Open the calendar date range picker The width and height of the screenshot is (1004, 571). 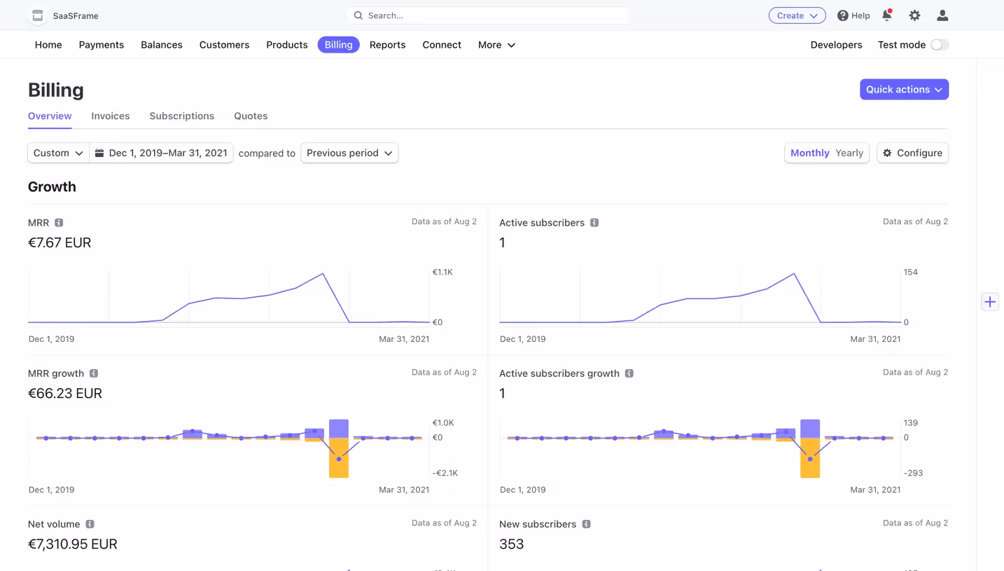point(161,153)
